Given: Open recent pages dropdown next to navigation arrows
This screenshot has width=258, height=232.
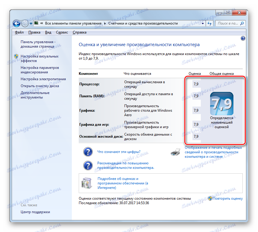Looking at the screenshot, I should tap(31, 24).
